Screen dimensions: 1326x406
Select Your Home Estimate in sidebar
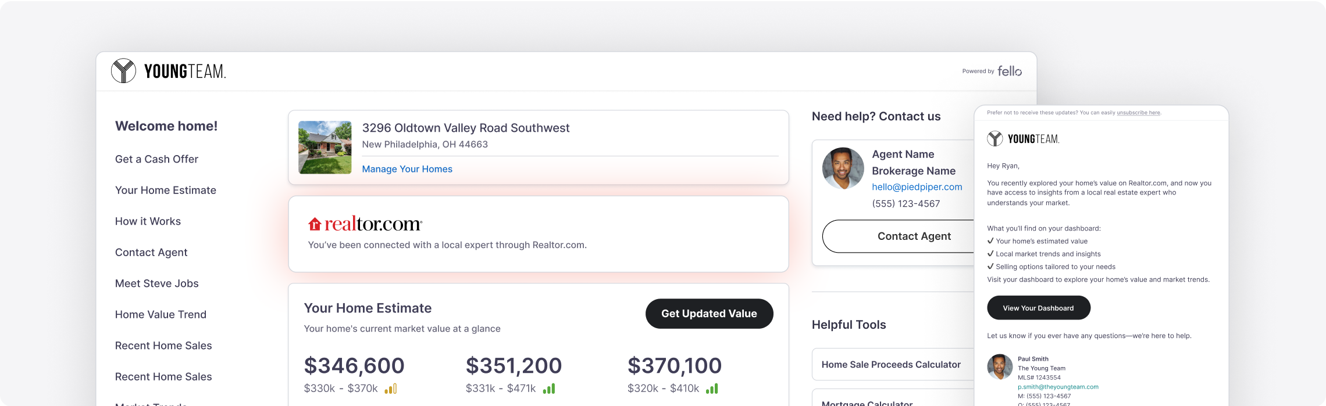coord(166,191)
